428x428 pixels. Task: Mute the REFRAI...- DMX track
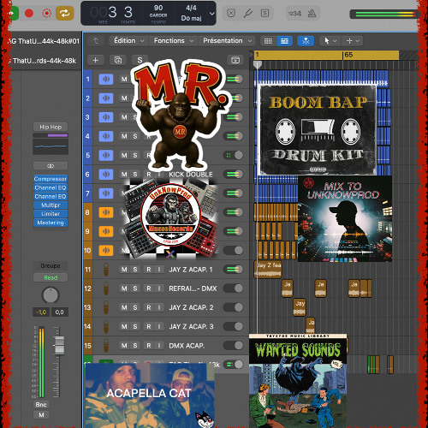pyautogui.click(x=124, y=288)
